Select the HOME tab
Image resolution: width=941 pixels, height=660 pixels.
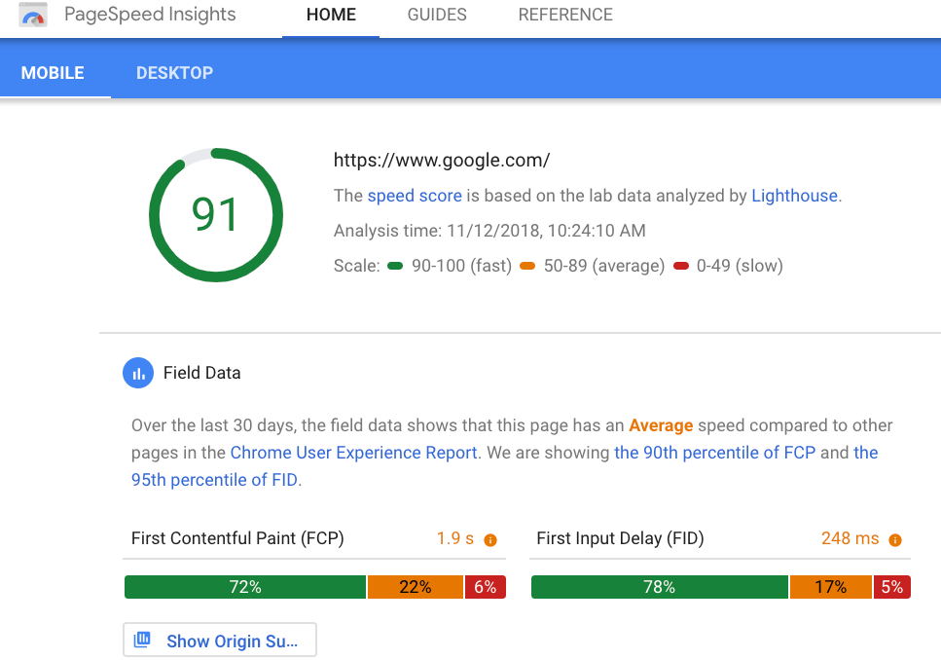tap(330, 15)
